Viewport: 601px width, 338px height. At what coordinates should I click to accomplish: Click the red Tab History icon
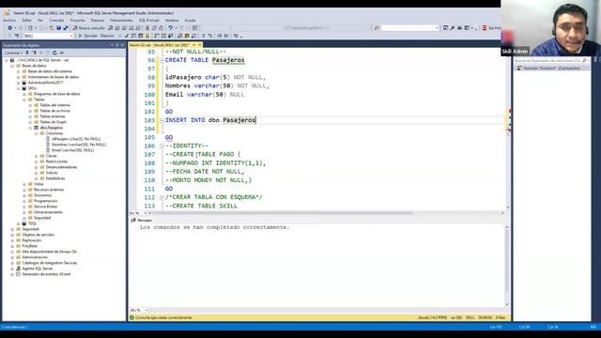[485, 28]
